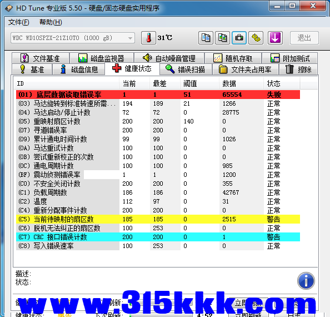Image resolution: width=330 pixels, height=317 pixels.
Task: Select the (09) 累计通电时间计数 row
Action: pyautogui.click(x=158, y=139)
